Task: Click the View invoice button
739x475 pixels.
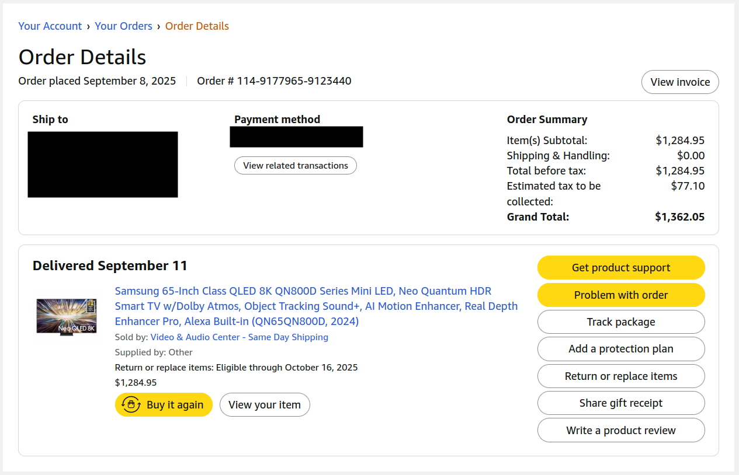Action: 679,82
